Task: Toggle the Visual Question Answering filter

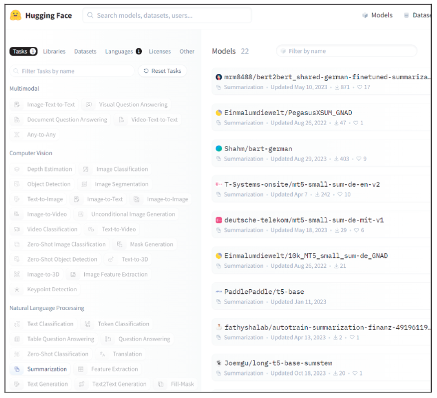Action: coord(127,105)
